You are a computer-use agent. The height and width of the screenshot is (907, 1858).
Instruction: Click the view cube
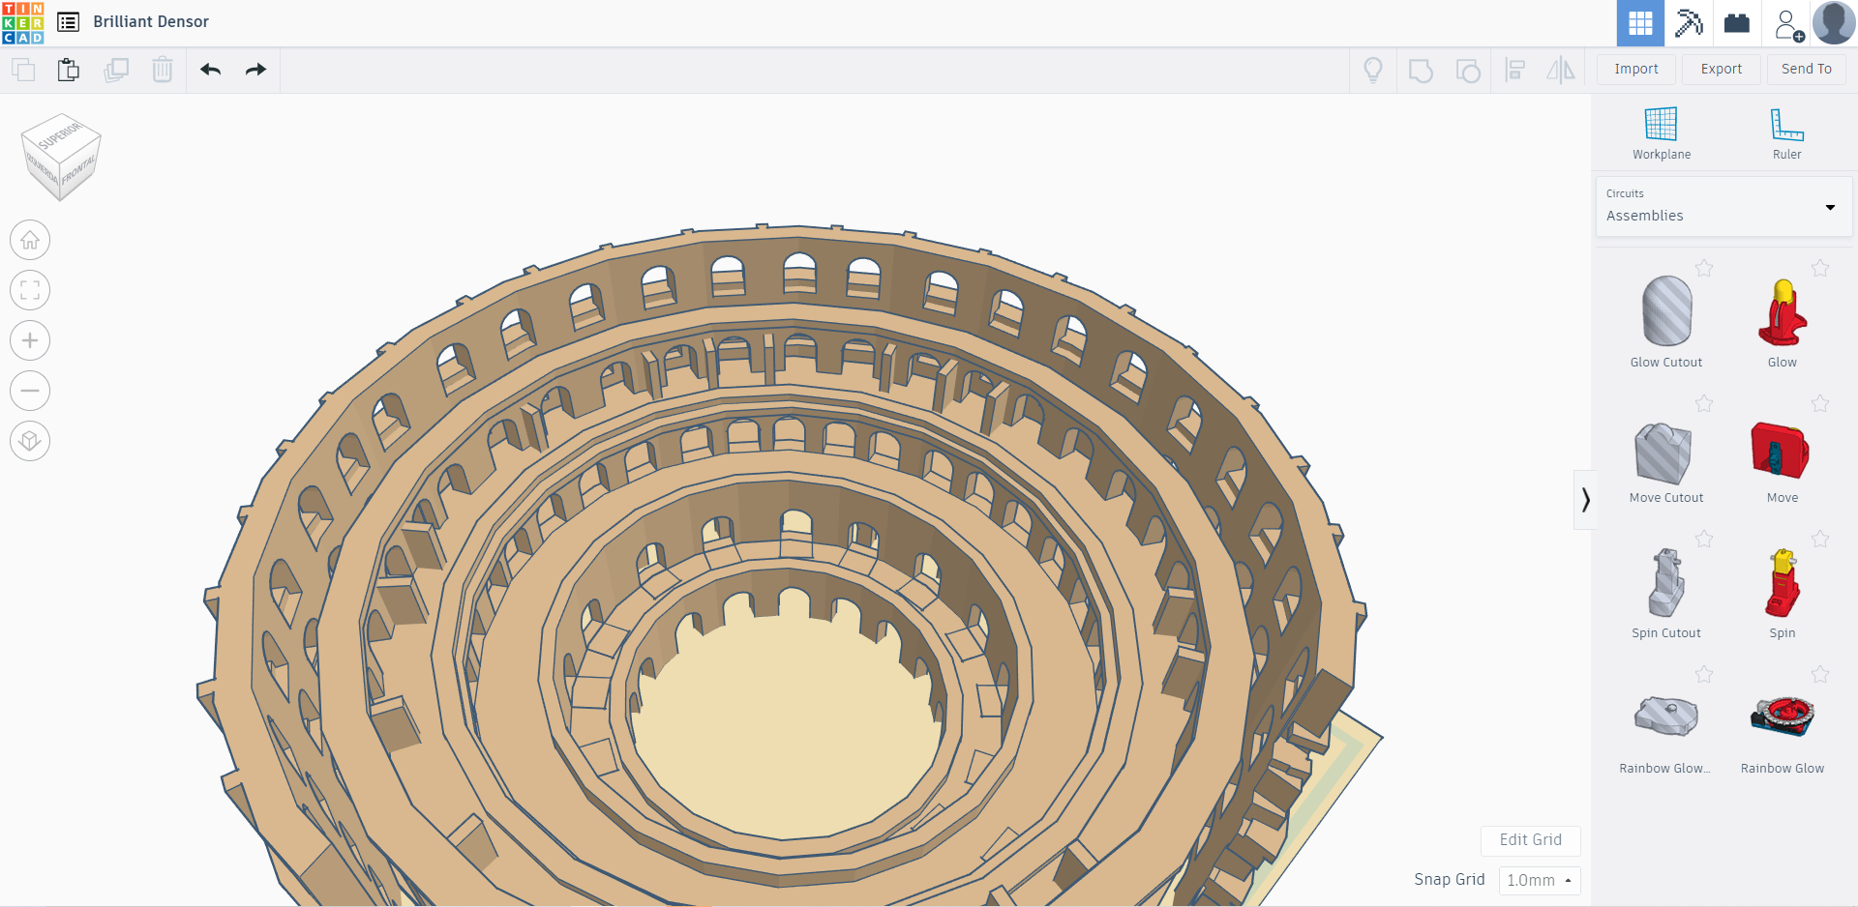coord(61,157)
